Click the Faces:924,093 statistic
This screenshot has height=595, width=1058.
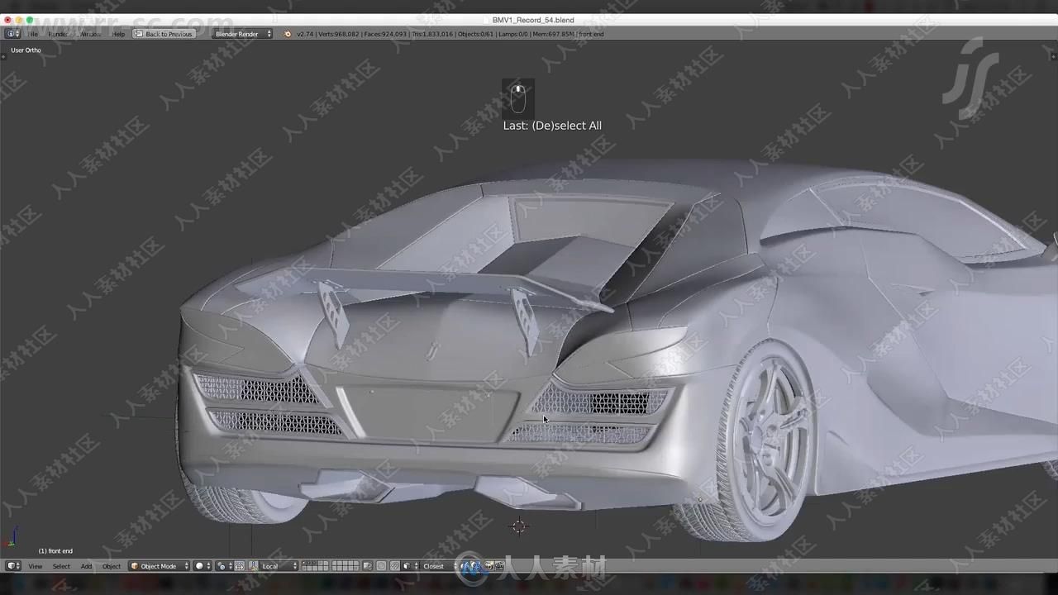click(x=385, y=34)
